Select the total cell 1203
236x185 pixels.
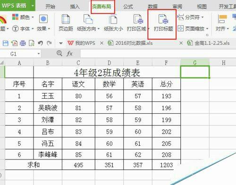tap(166, 165)
